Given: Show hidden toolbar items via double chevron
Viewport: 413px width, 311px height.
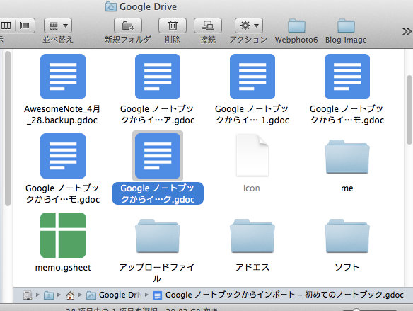Looking at the screenshot, I should 407,32.
